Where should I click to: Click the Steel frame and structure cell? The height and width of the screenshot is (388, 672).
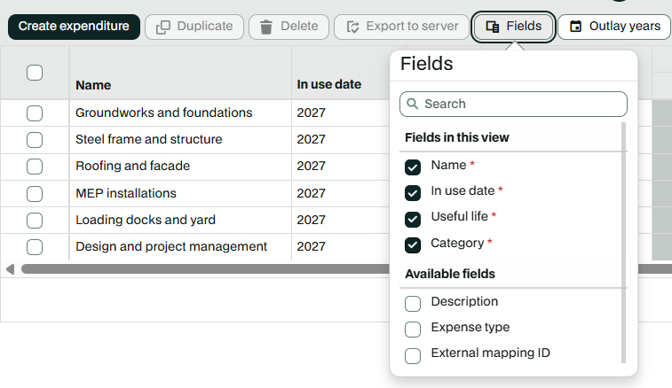click(x=180, y=139)
